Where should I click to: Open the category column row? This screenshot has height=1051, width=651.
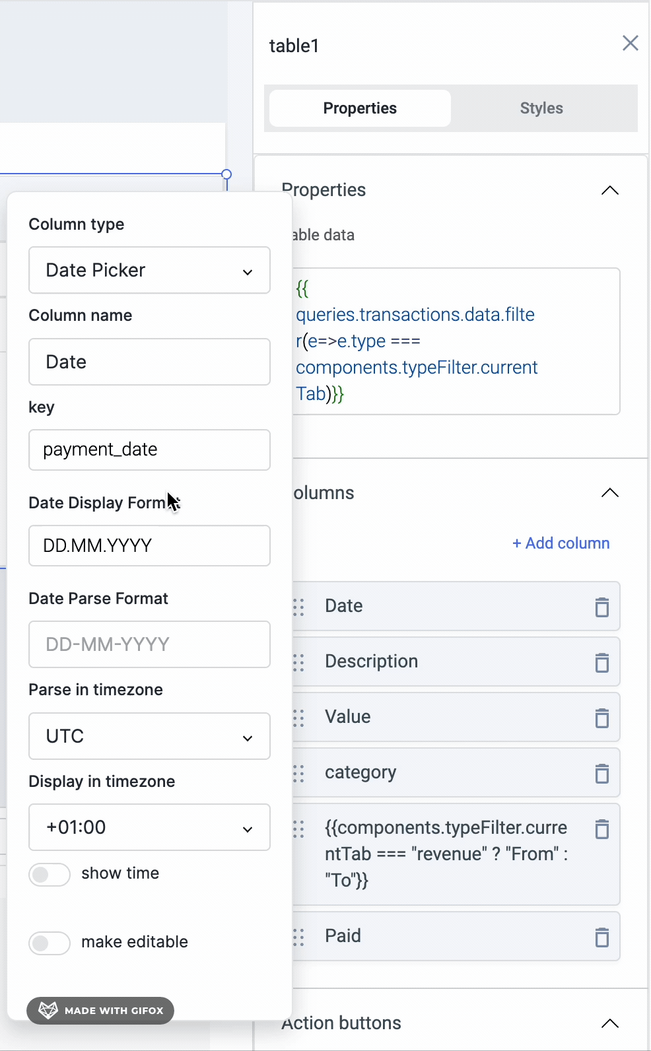point(456,772)
